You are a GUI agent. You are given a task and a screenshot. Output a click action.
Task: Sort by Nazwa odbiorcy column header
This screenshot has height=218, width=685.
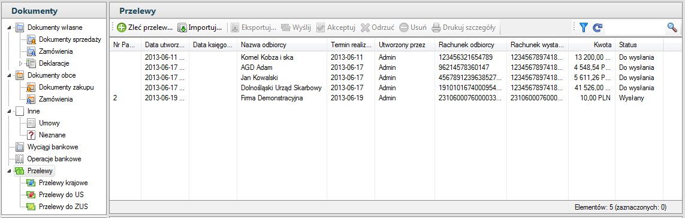tap(282, 45)
